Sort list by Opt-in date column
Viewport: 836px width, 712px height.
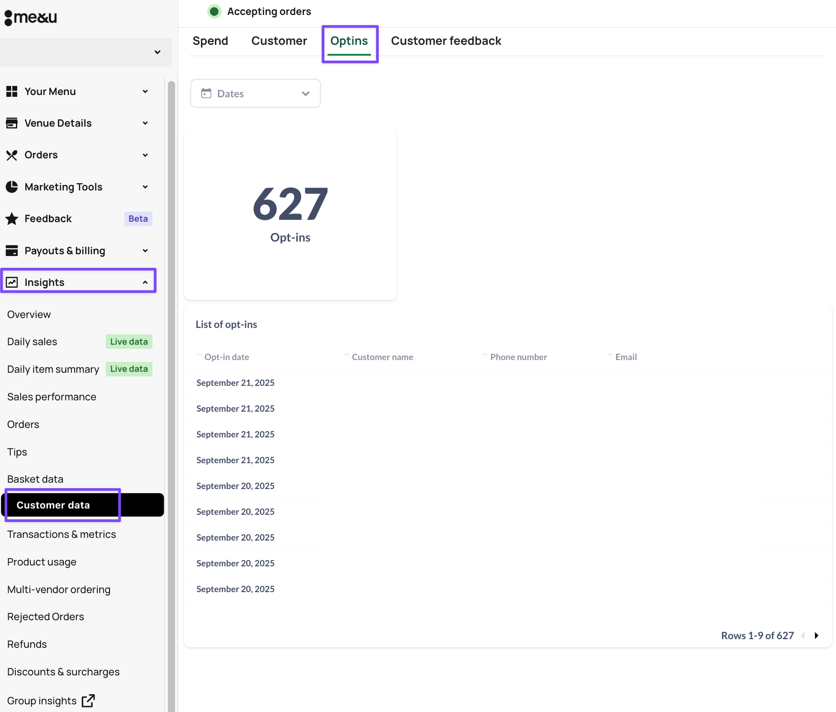pyautogui.click(x=226, y=357)
